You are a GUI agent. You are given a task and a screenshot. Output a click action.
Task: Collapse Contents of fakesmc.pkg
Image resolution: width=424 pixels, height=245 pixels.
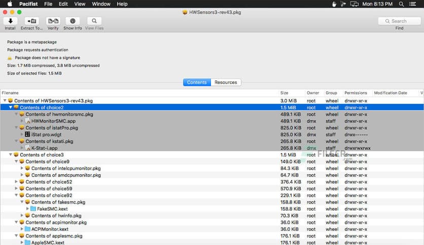coord(22,202)
